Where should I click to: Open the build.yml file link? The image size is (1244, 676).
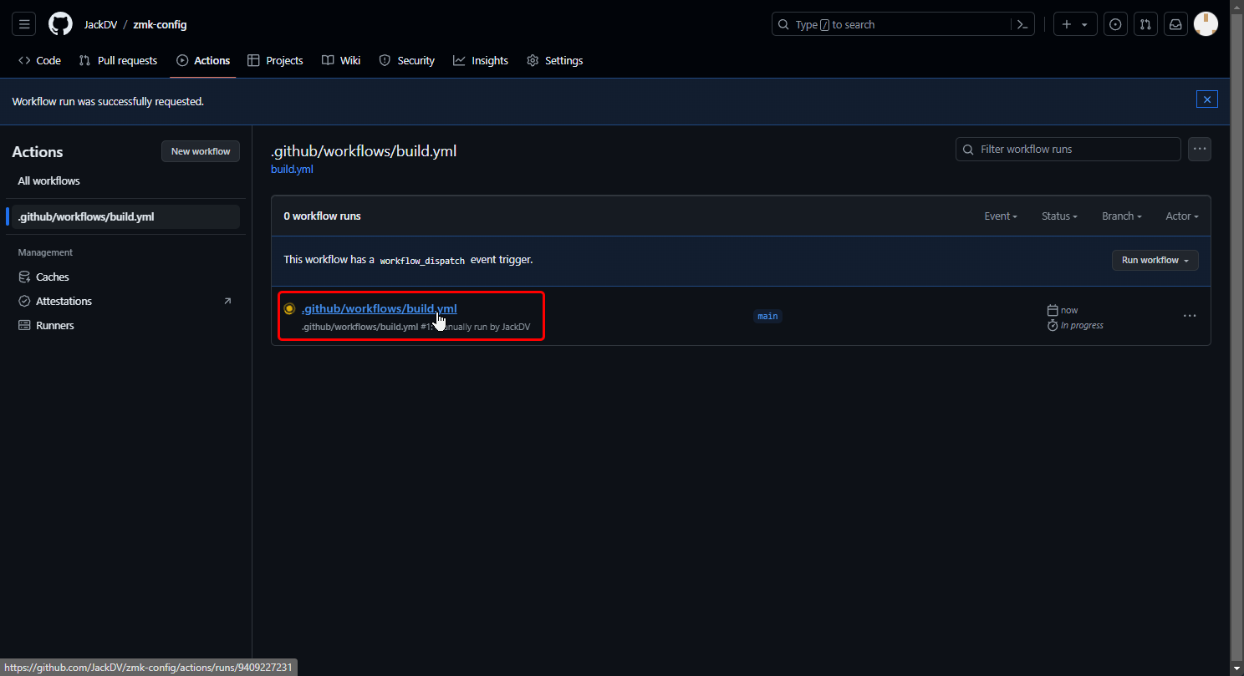292,170
